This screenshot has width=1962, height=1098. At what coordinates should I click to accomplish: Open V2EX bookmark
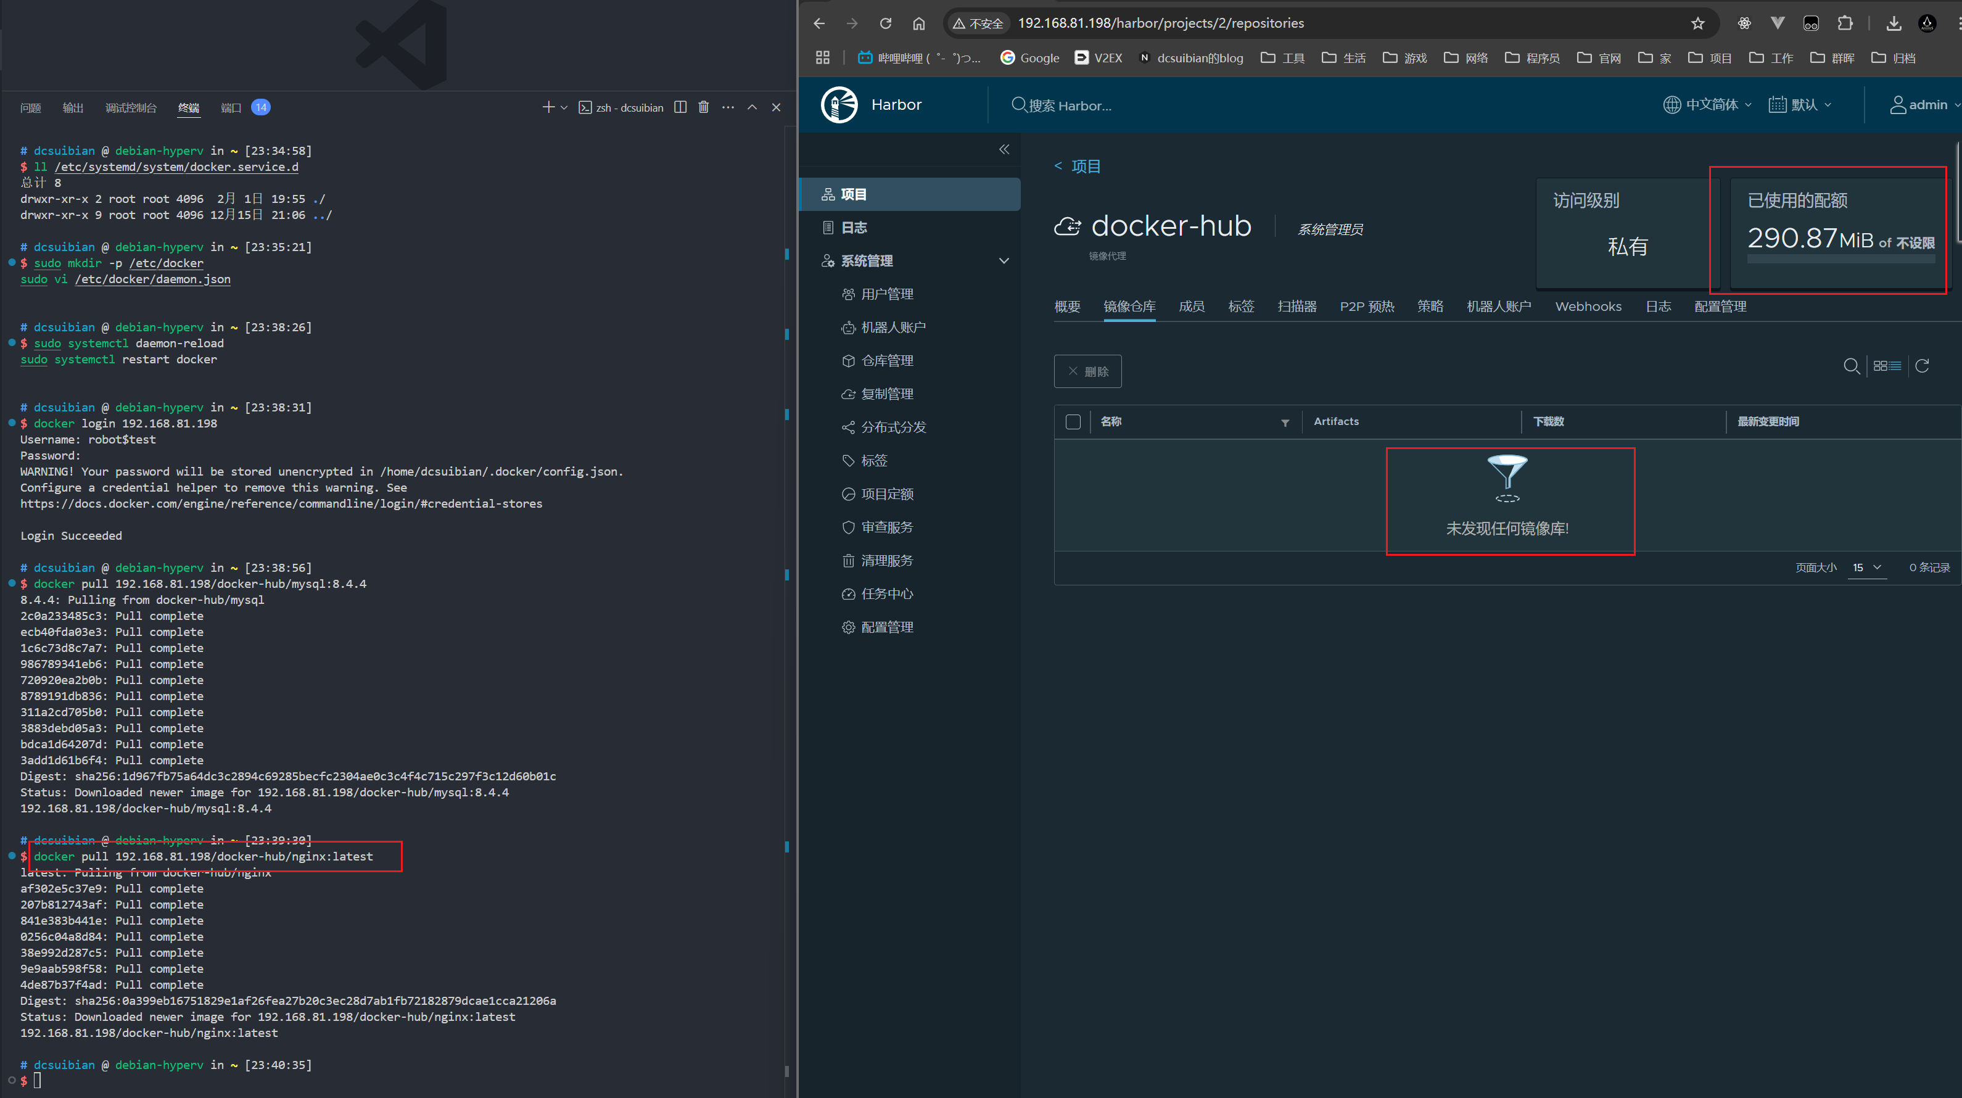1098,58
